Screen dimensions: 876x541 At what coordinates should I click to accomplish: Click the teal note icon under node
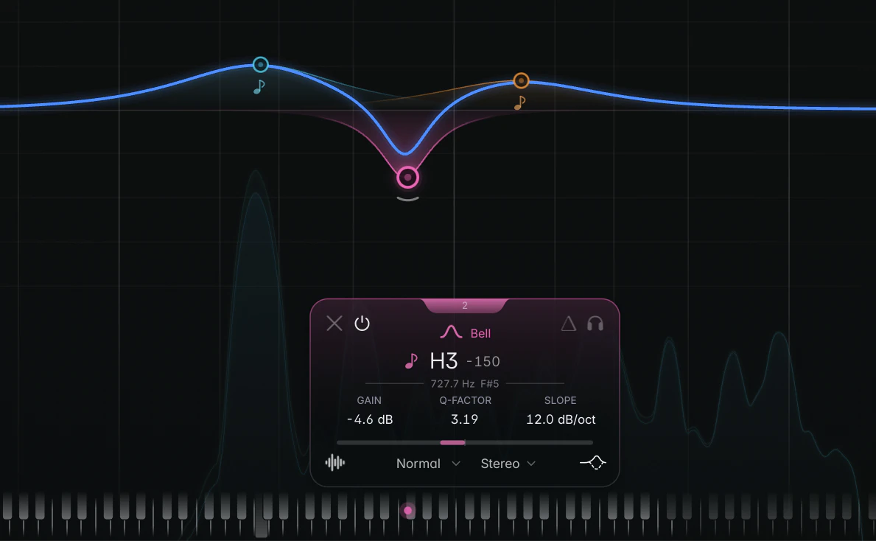point(259,87)
